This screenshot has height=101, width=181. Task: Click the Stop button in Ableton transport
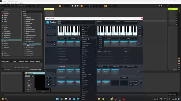tap(75, 6)
